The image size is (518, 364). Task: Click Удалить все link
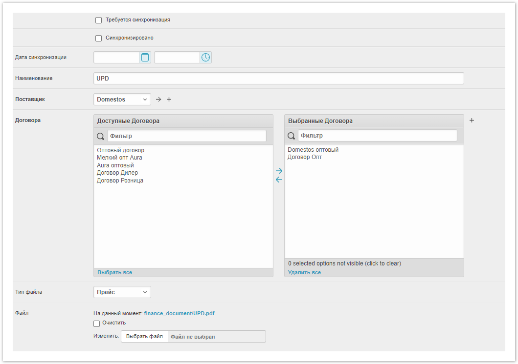(x=304, y=272)
